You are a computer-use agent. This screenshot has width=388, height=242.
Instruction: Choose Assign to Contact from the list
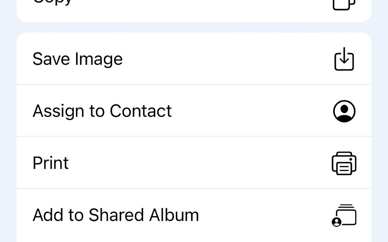pos(194,111)
